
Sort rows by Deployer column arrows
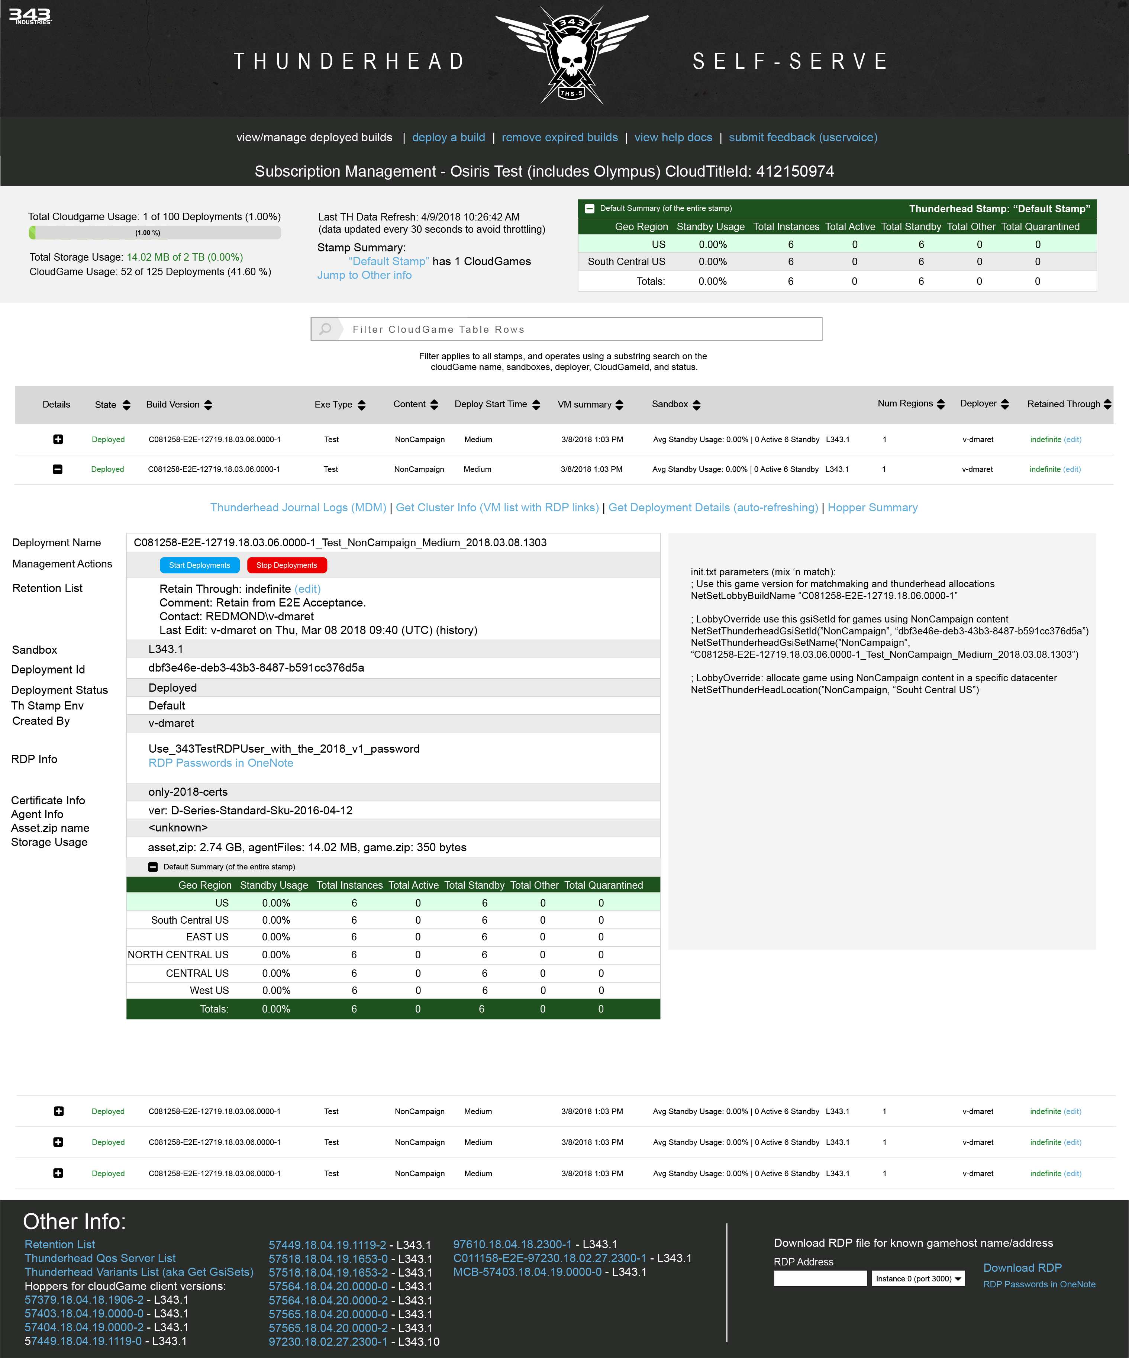click(1005, 404)
